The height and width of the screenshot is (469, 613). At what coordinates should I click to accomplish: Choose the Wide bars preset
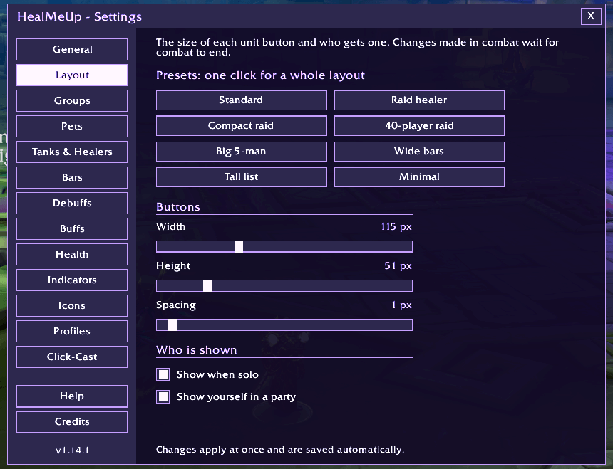pyautogui.click(x=419, y=152)
